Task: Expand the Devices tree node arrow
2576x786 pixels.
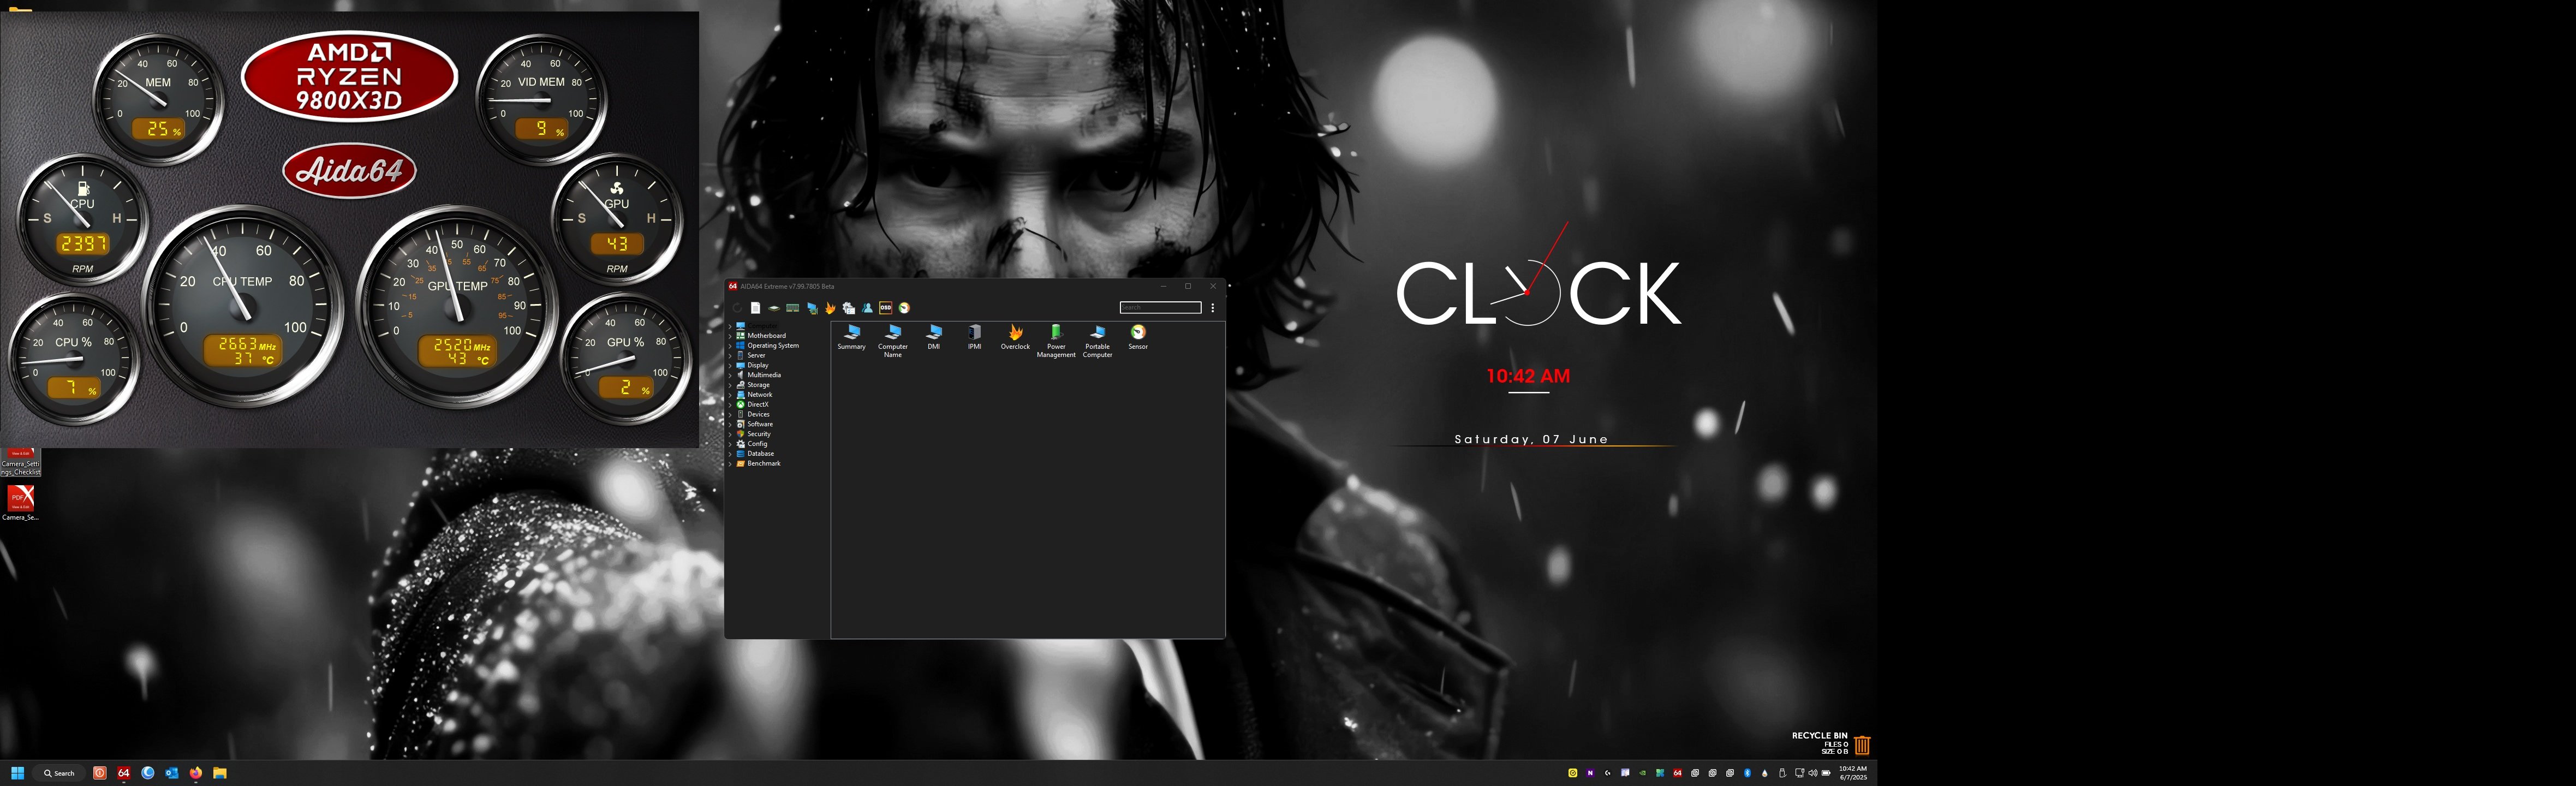Action: (x=730, y=415)
